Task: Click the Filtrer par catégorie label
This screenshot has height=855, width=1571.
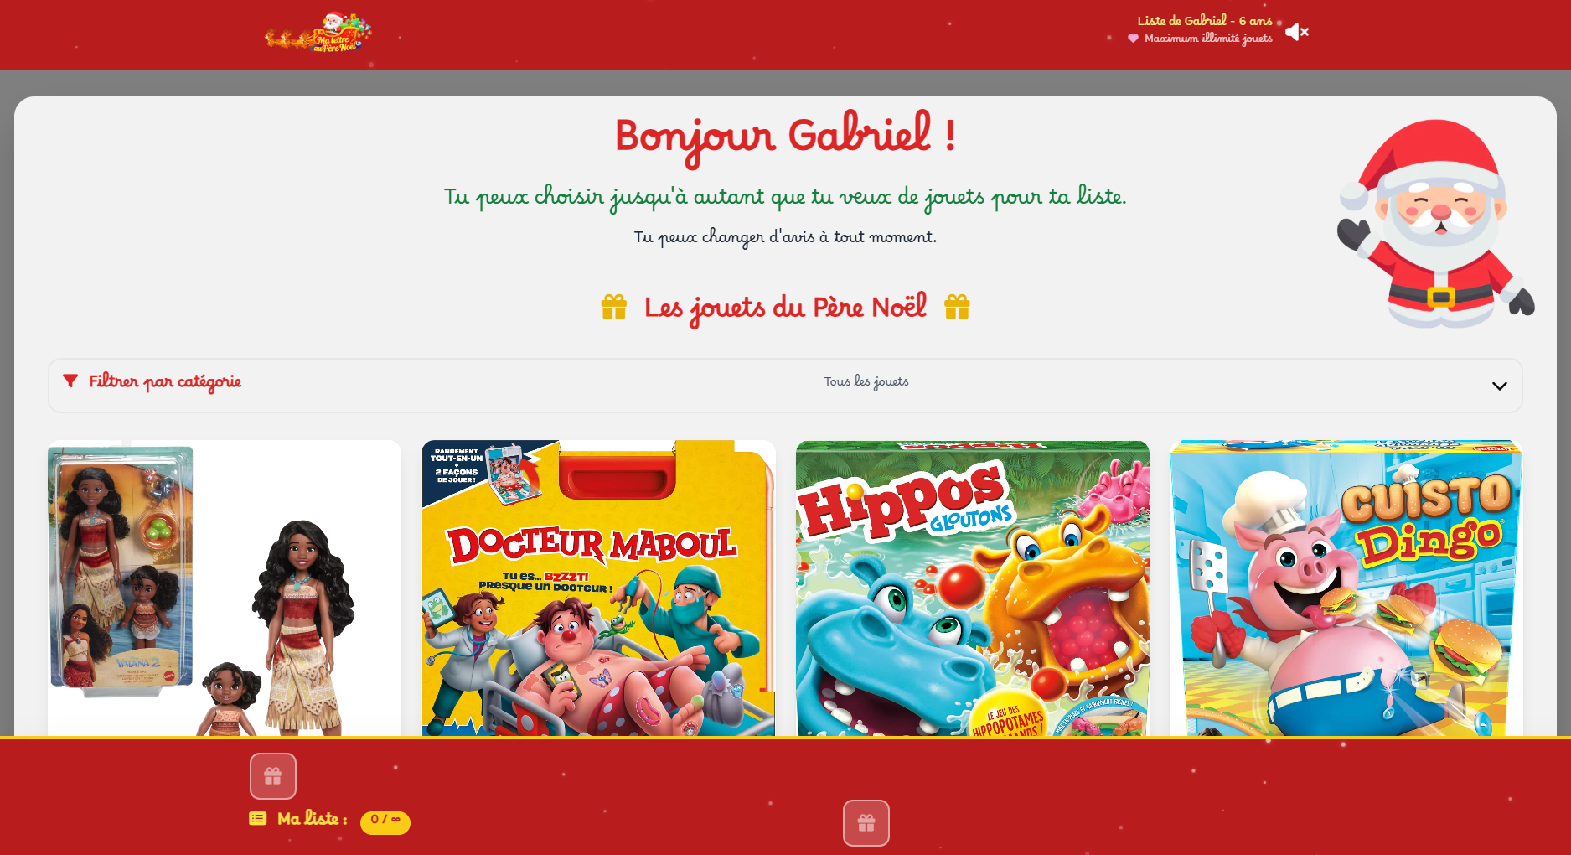Action: (x=165, y=381)
